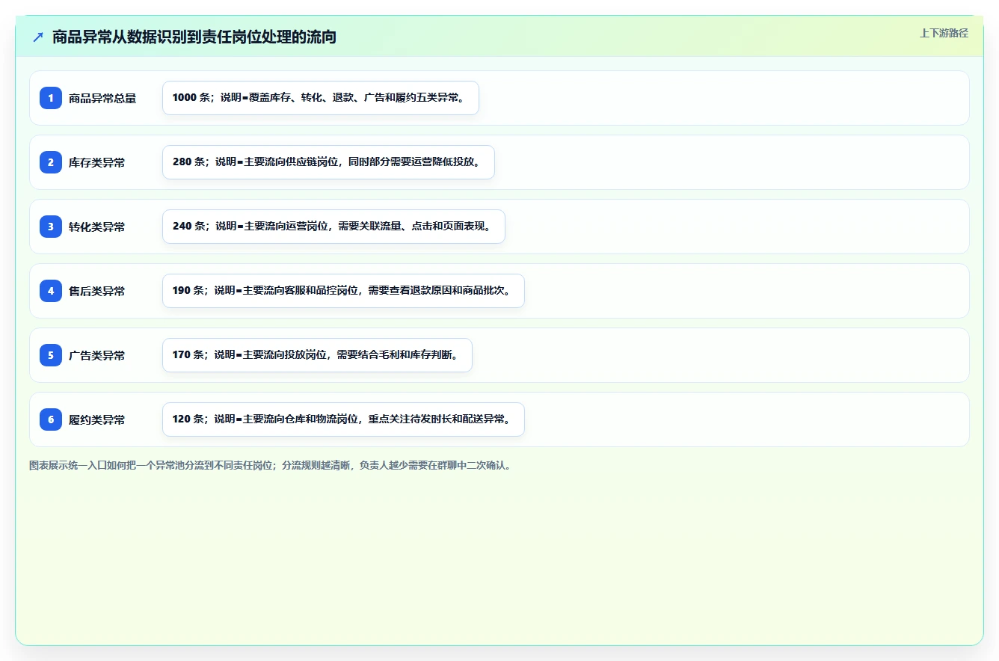The height and width of the screenshot is (661, 999).
Task: Click the 履约类异常 label
Action: 97,419
